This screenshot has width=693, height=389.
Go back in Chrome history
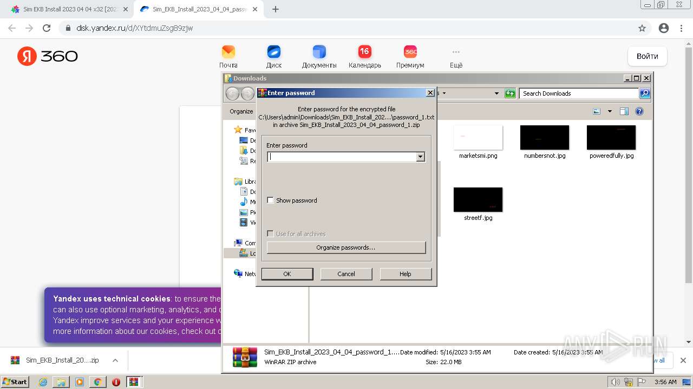pos(12,28)
